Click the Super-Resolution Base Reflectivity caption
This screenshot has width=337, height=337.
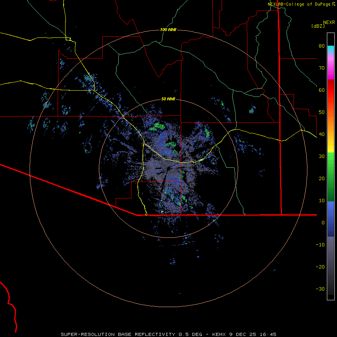point(168,334)
